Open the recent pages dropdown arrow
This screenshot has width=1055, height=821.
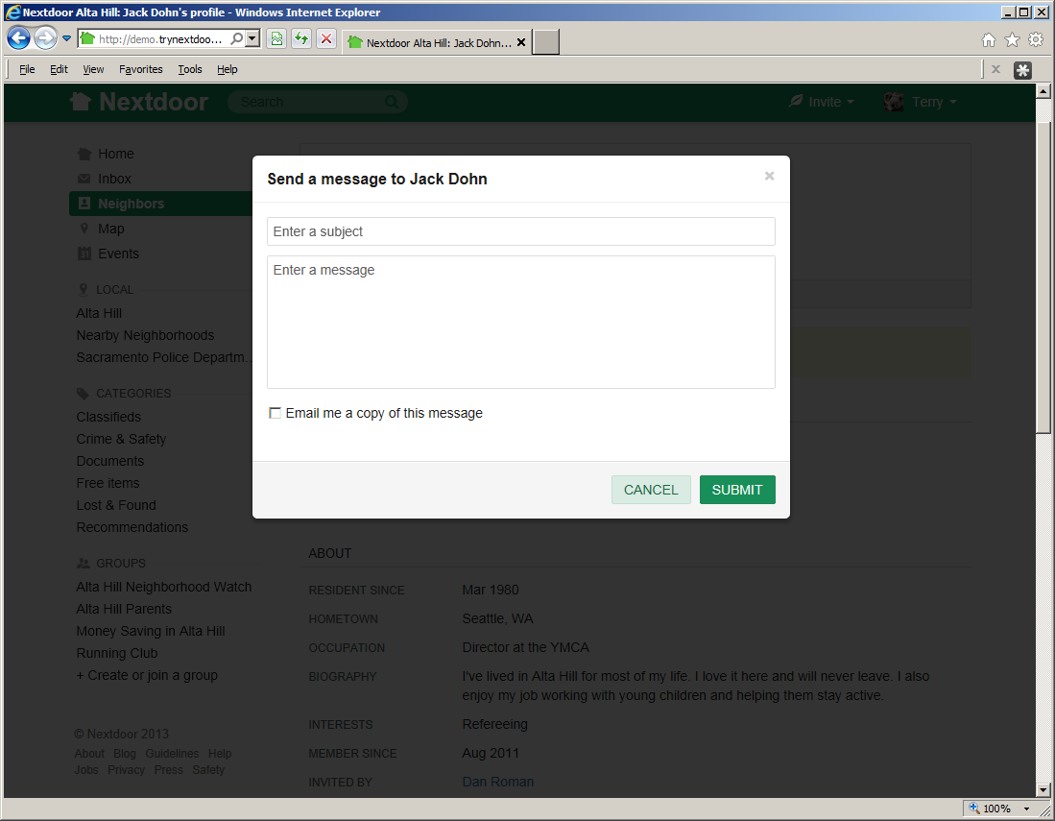(x=66, y=38)
